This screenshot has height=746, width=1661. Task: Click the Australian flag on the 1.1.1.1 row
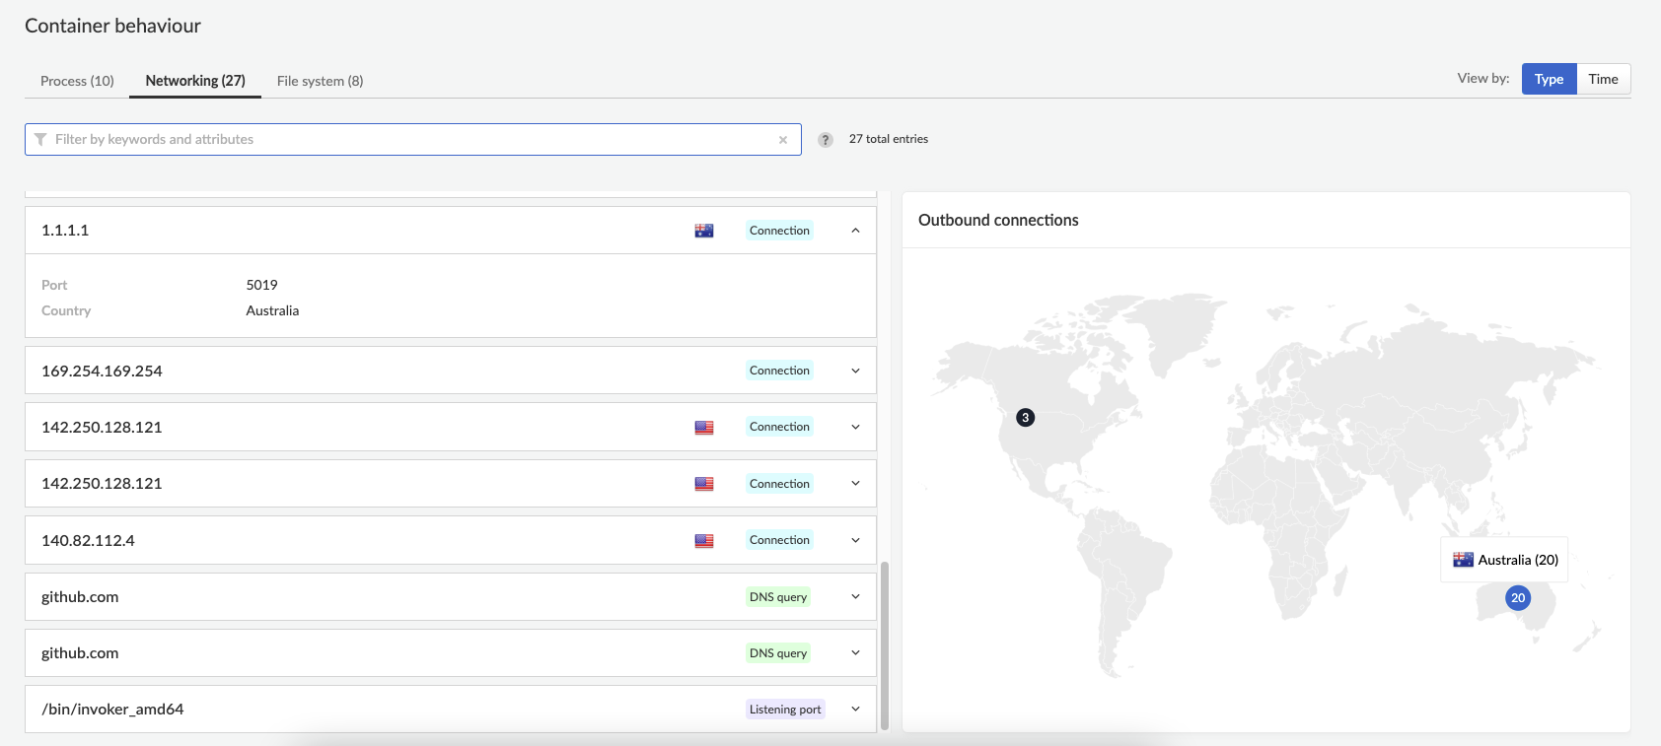[x=704, y=231]
